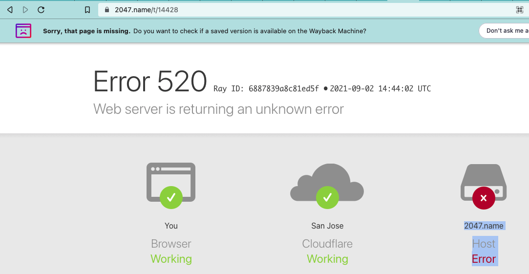Click "Web server is returning an unknown error" text
The image size is (529, 274).
[x=219, y=109]
